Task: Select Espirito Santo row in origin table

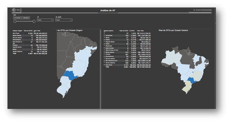Action: [x=30, y=47]
